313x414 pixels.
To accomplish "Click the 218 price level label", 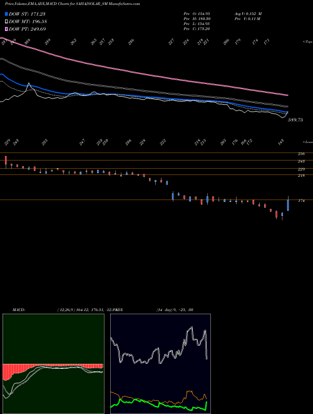I will click(301, 176).
